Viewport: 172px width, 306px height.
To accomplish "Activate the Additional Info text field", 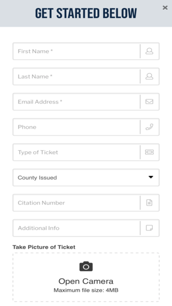I will point(76,228).
